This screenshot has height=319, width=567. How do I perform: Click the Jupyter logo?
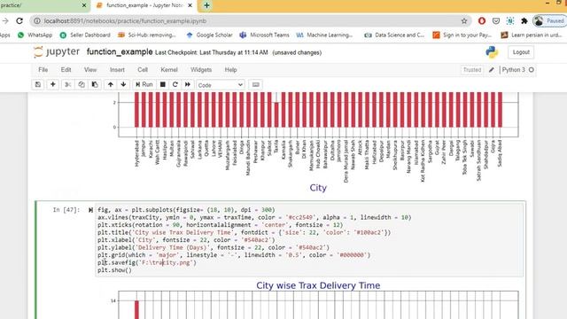pos(57,52)
